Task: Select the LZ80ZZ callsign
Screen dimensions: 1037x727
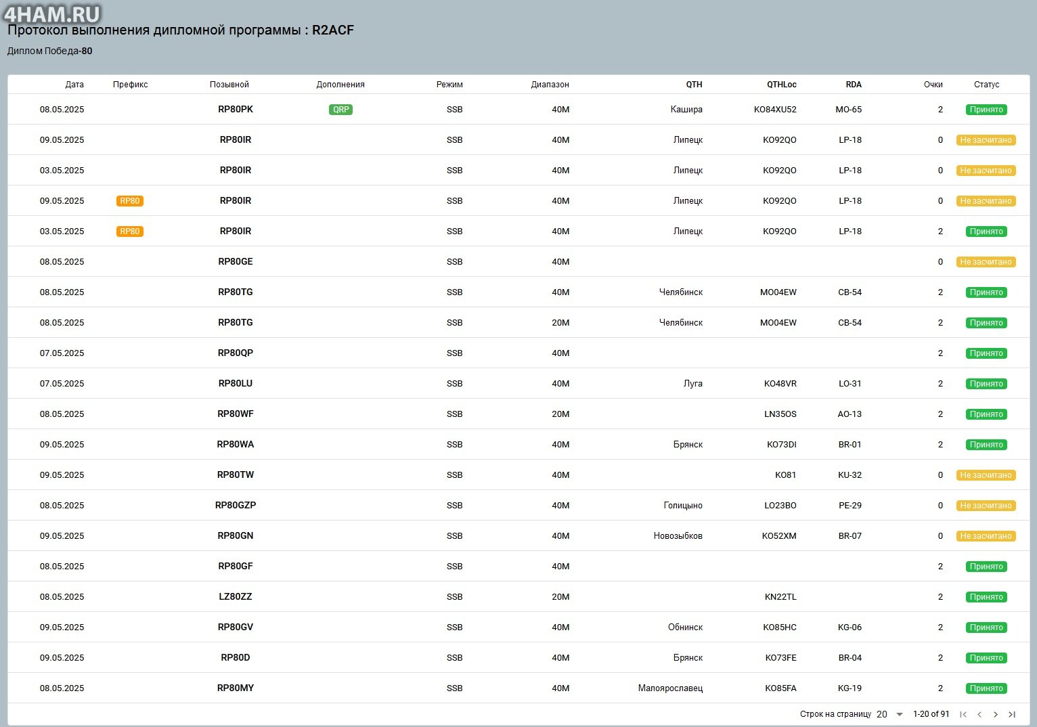Action: click(236, 597)
